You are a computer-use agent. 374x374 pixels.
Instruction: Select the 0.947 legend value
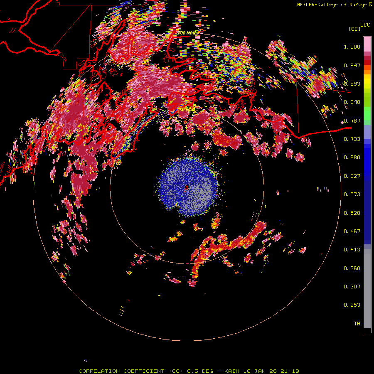coord(352,65)
